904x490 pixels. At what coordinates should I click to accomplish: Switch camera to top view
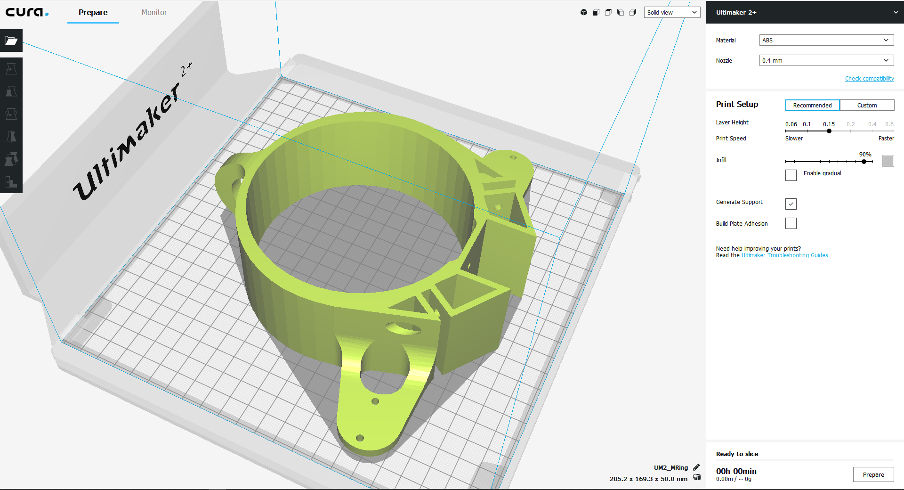[608, 12]
